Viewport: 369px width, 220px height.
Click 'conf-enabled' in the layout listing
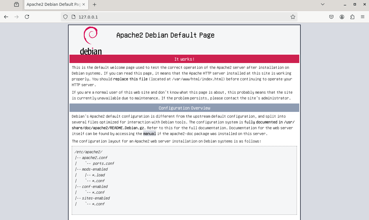(x=95, y=186)
